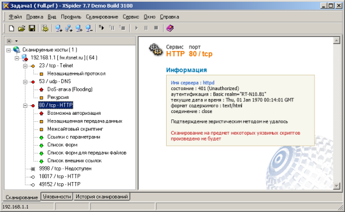Select 18017 / tcp - HTTP entry

pyautogui.click(x=60, y=176)
